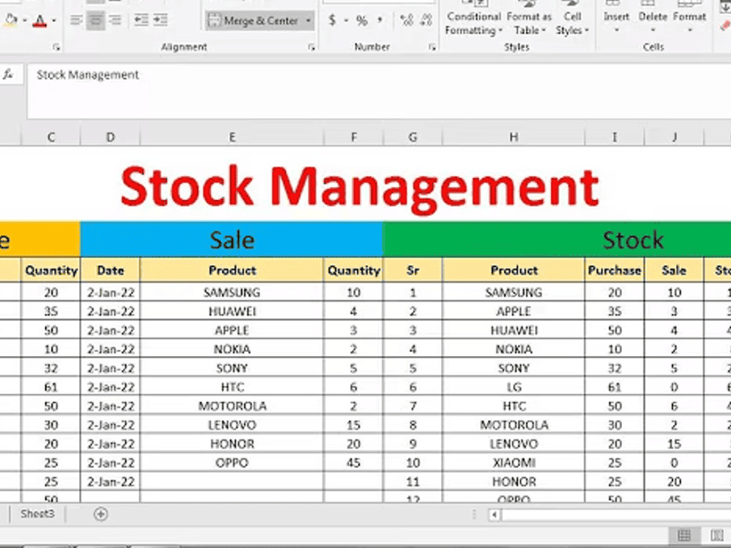Switch to Normal view in status bar
Viewport: 731px width, 548px height.
tap(684, 535)
